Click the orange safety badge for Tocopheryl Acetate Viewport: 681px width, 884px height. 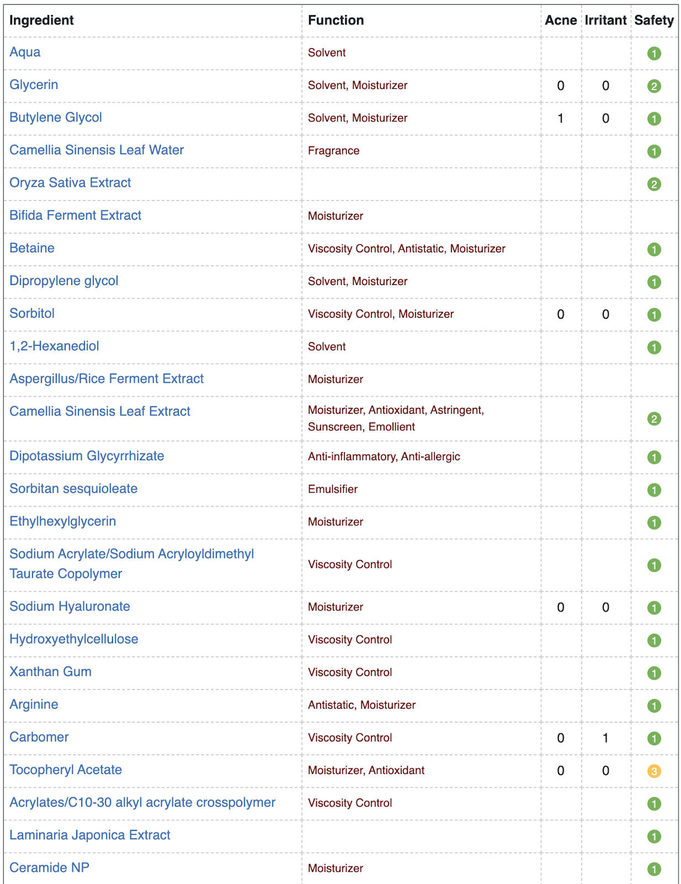coord(654,771)
